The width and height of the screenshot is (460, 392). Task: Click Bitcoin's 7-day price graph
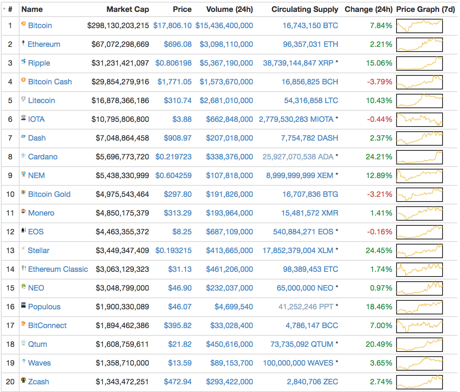419,26
